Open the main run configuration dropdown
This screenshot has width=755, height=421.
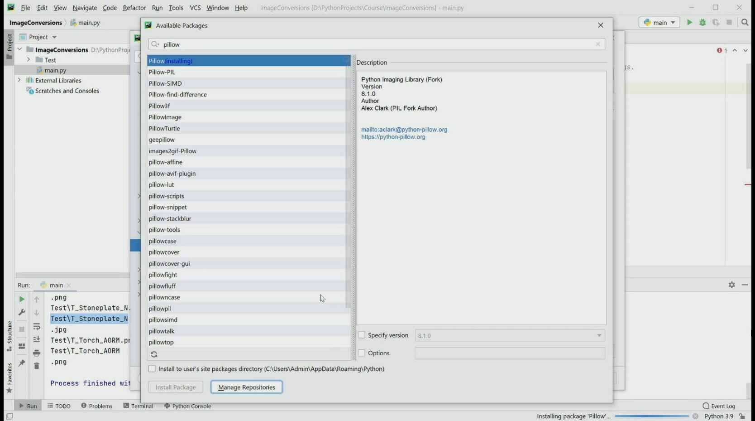(x=659, y=22)
